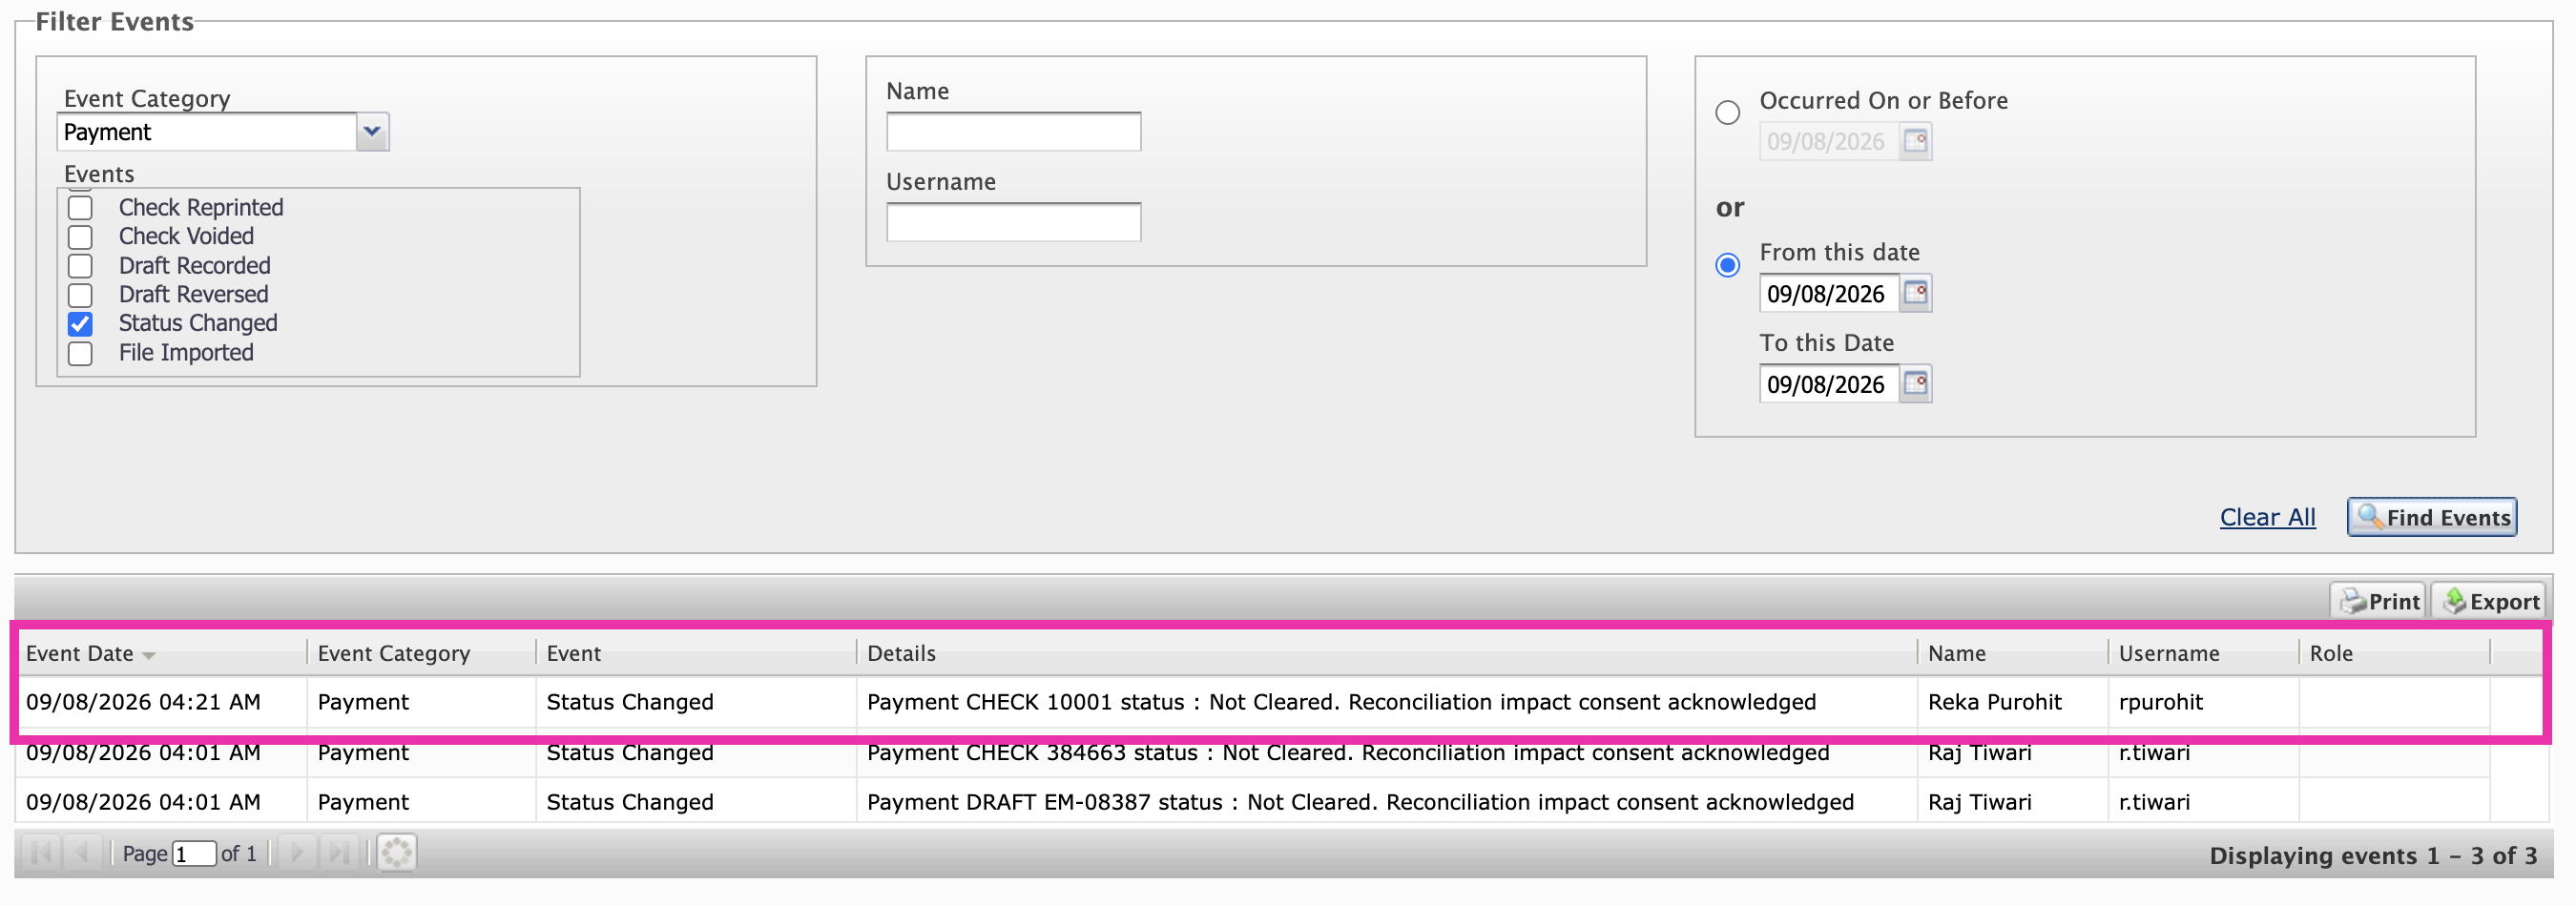The image size is (2576, 906).
Task: Sort by Event Date column header
Action: [161, 653]
